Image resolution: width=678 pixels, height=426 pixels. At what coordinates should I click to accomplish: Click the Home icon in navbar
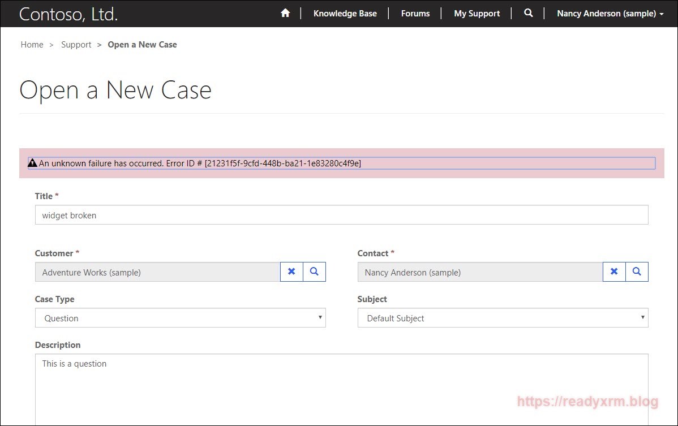click(x=285, y=13)
